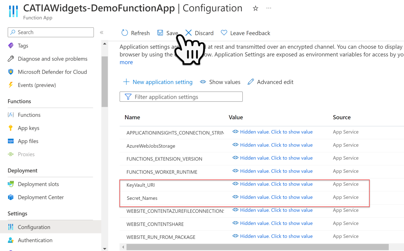Select the Diagnose and solve problems wrench icon

point(11,58)
